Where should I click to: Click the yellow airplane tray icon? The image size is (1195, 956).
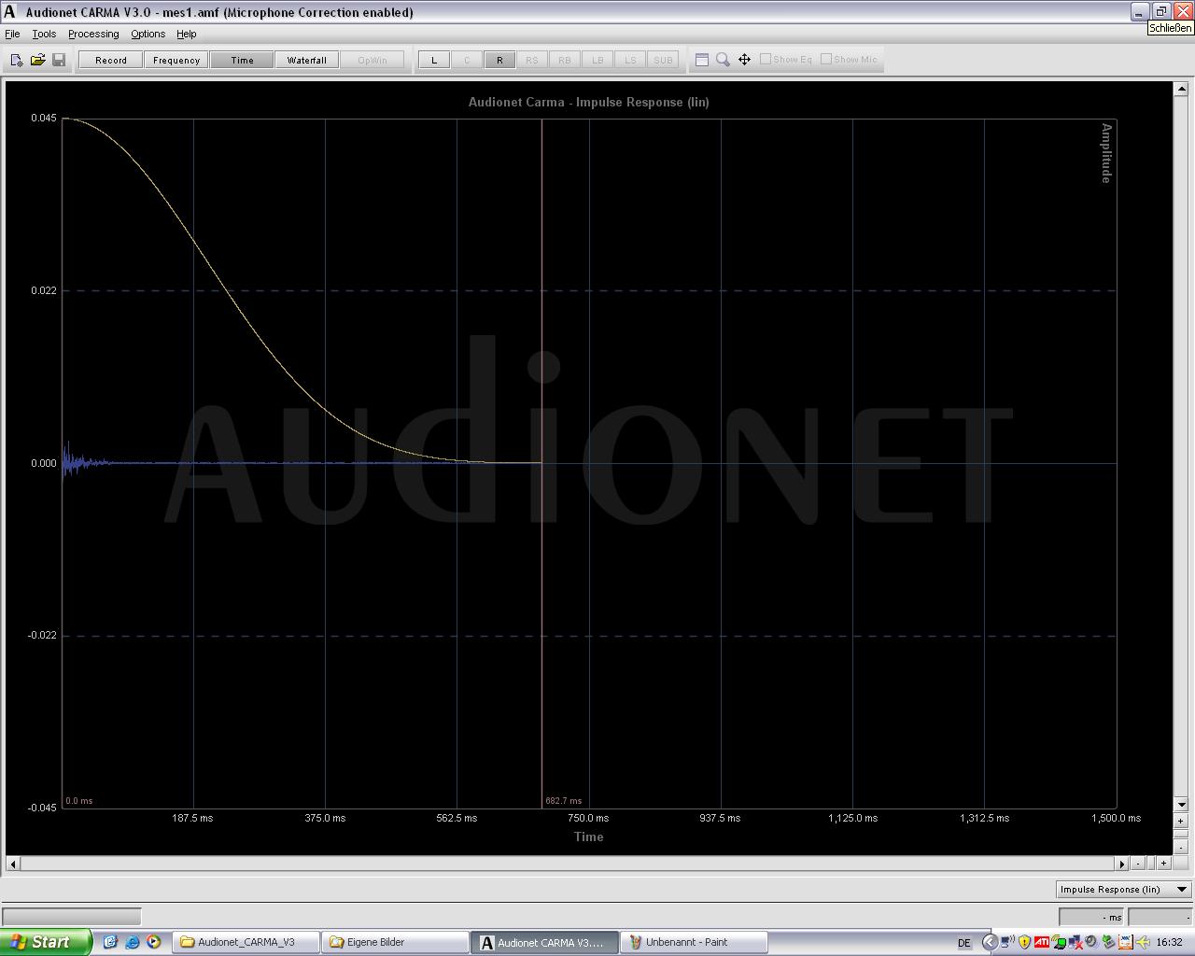1142,942
